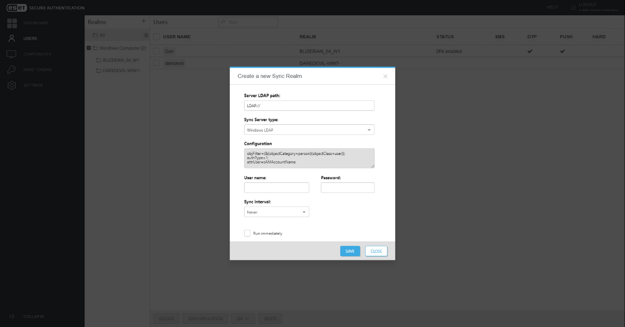Click the Collapse label in sidebar
This screenshot has height=327, width=625.
pyautogui.click(x=34, y=316)
